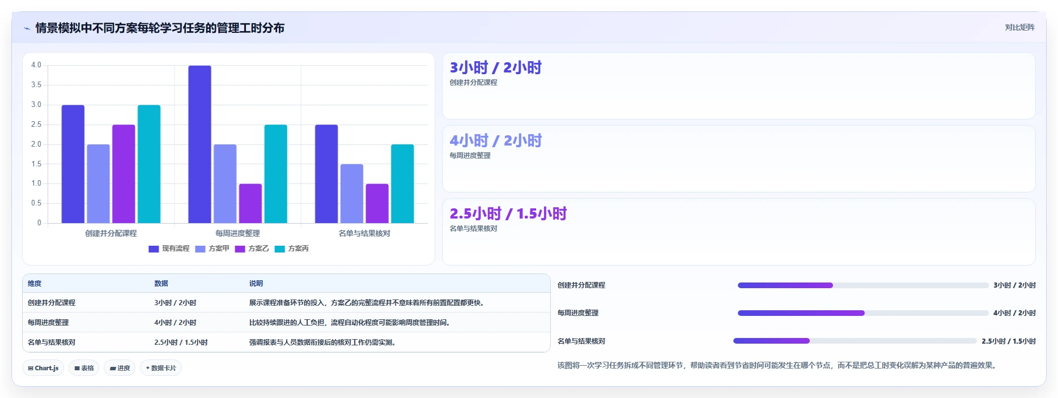Click the 现有流程 bar in 创建并分配课程 group

(x=73, y=164)
